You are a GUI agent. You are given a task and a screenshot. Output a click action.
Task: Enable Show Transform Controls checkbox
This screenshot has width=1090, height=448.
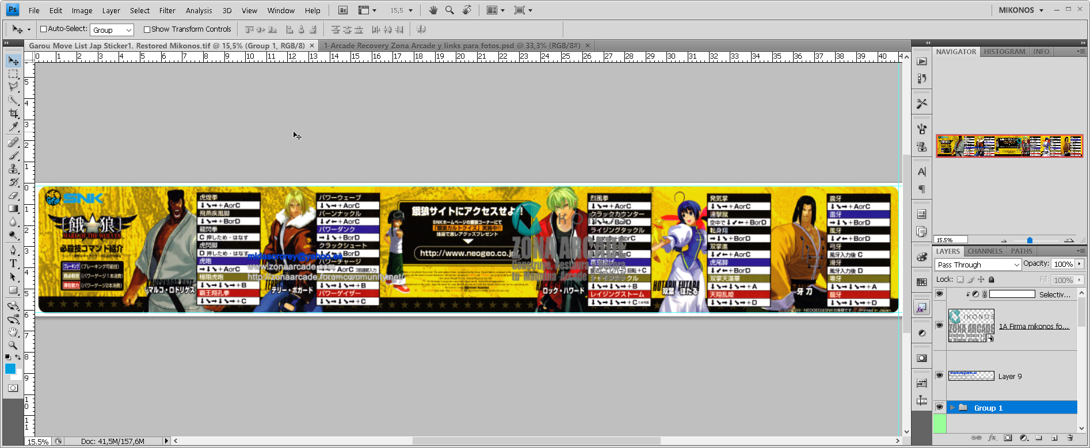147,29
